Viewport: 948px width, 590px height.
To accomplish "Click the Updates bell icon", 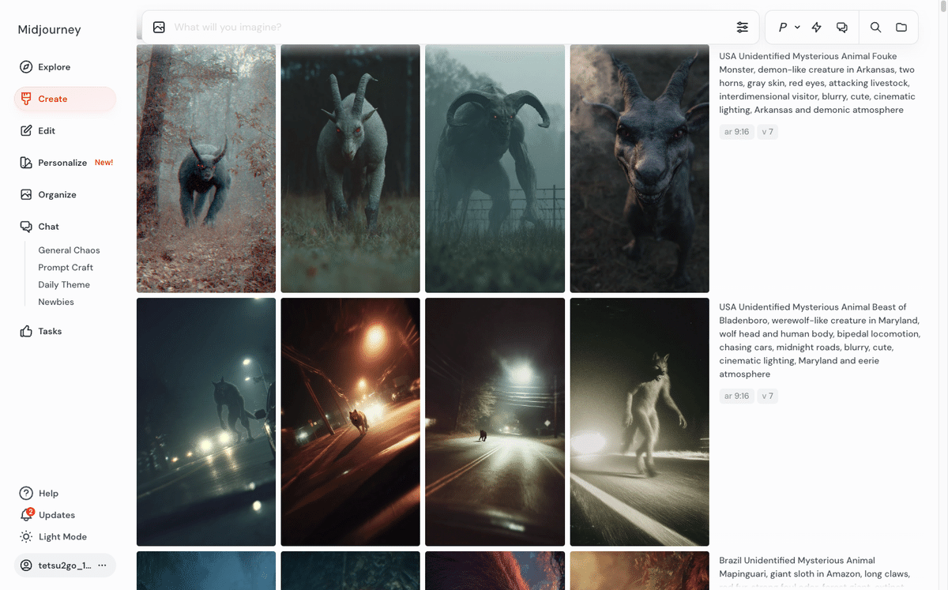I will pyautogui.click(x=26, y=515).
